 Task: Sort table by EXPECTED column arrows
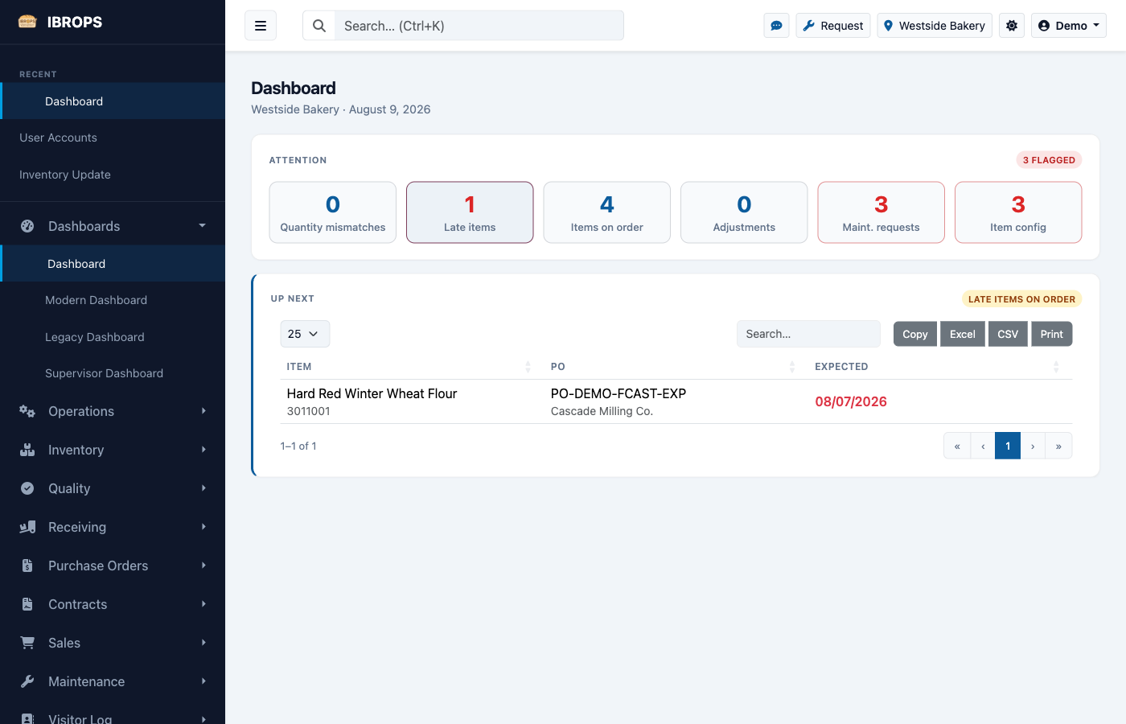[x=1056, y=367]
